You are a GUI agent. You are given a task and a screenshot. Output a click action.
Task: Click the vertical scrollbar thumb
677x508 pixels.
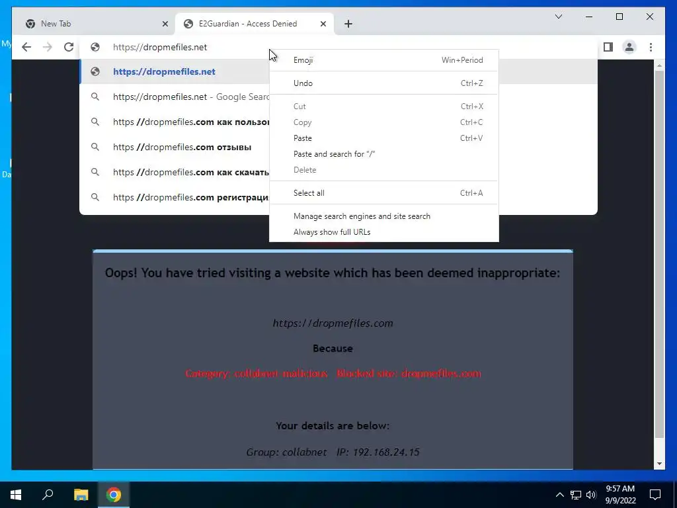(x=659, y=254)
